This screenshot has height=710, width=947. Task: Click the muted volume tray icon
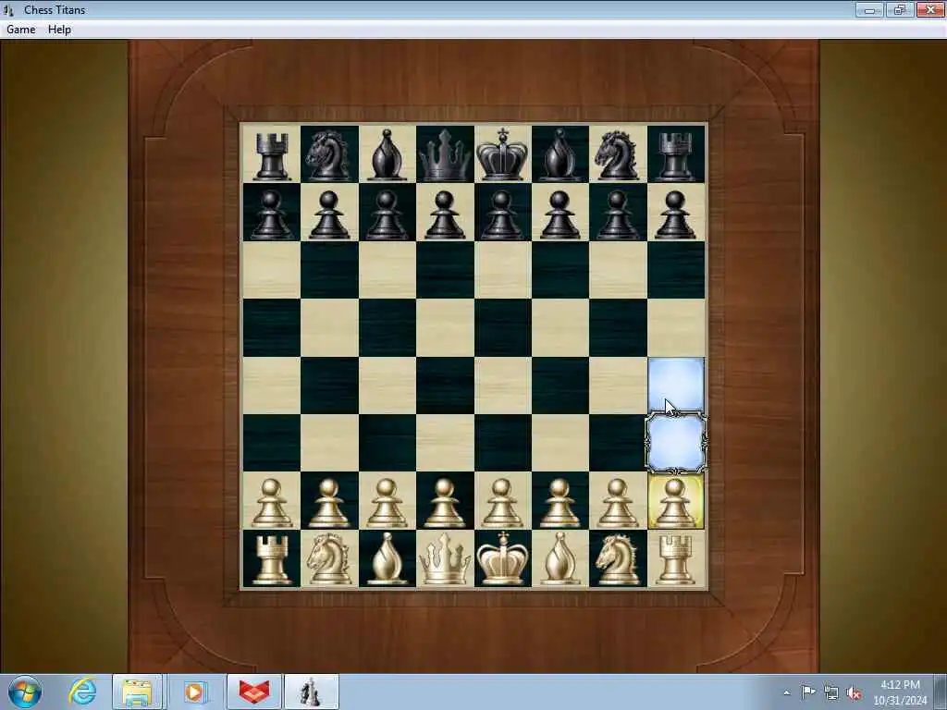click(x=854, y=692)
